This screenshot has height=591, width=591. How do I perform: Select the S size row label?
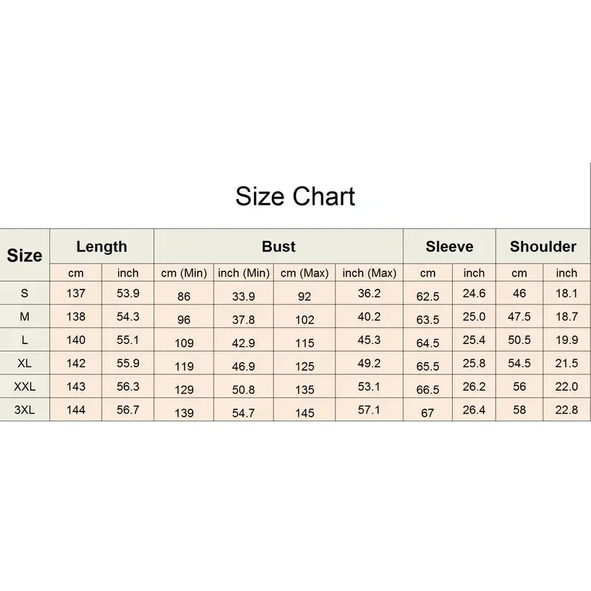(x=24, y=293)
